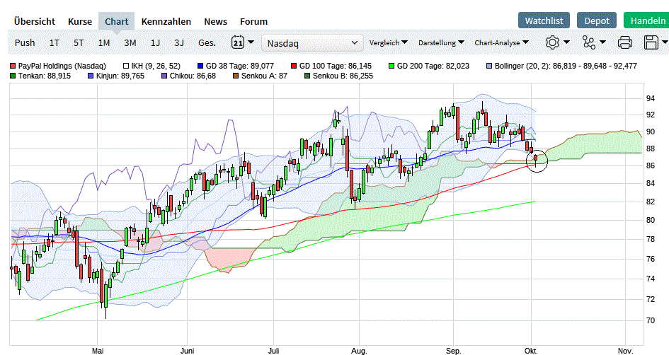
Task: Expand arrow next to settings gear
Action: click(566, 42)
